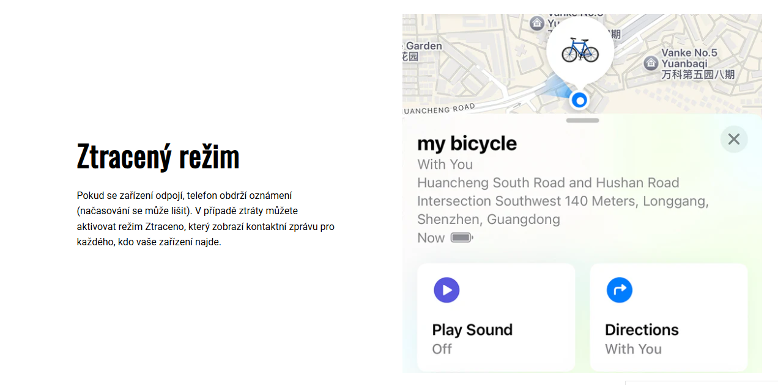778x385 pixels.
Task: Click the Ztracený režim heading
Action: pyautogui.click(x=158, y=156)
